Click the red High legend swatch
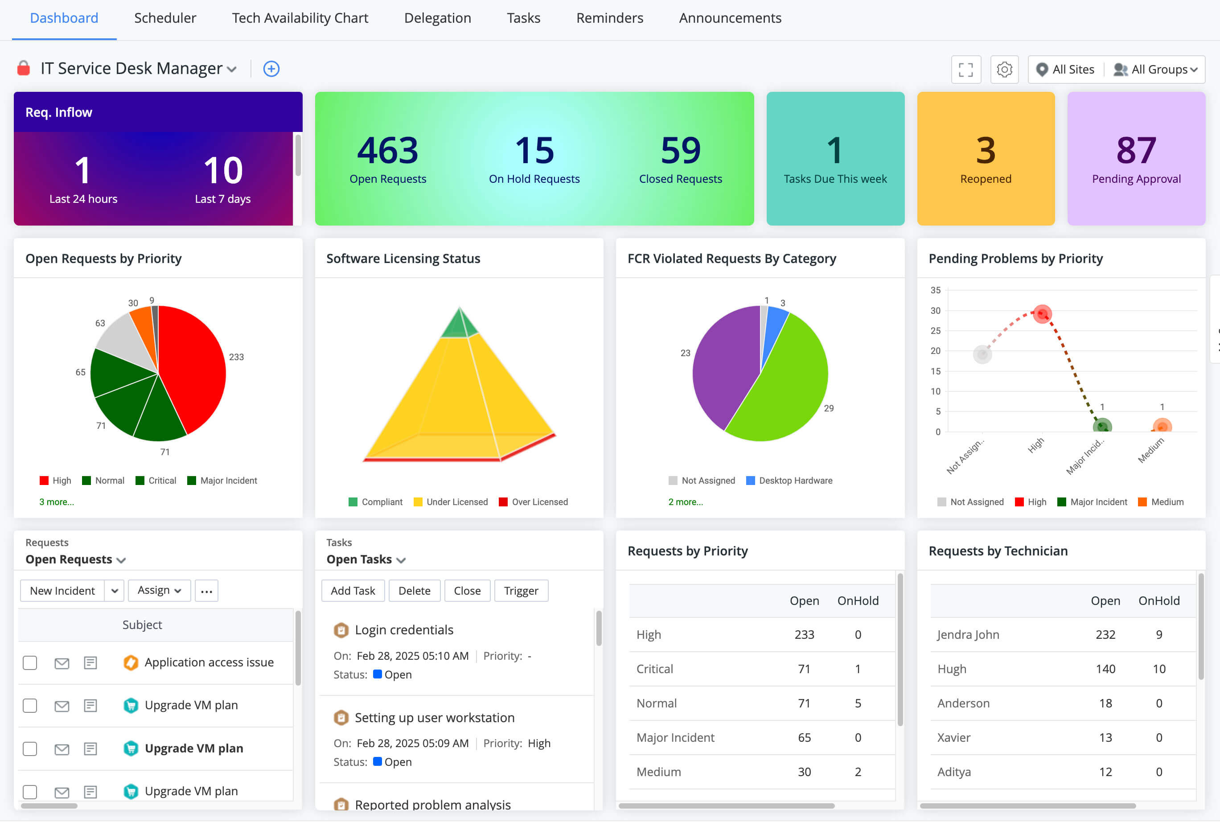This screenshot has width=1220, height=822. (x=44, y=481)
